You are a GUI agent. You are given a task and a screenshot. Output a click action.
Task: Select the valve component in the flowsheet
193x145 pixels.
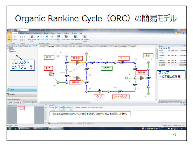(99, 91)
